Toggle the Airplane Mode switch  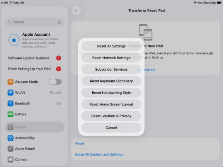click(55, 82)
